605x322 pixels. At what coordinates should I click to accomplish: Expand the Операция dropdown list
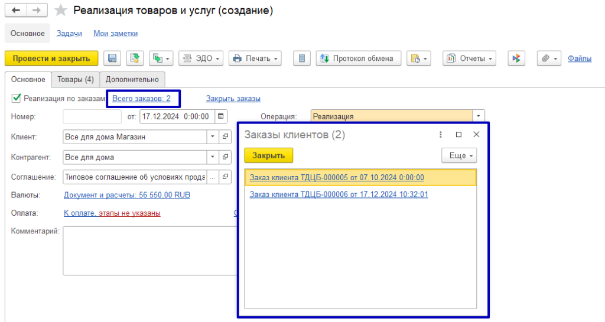[479, 116]
